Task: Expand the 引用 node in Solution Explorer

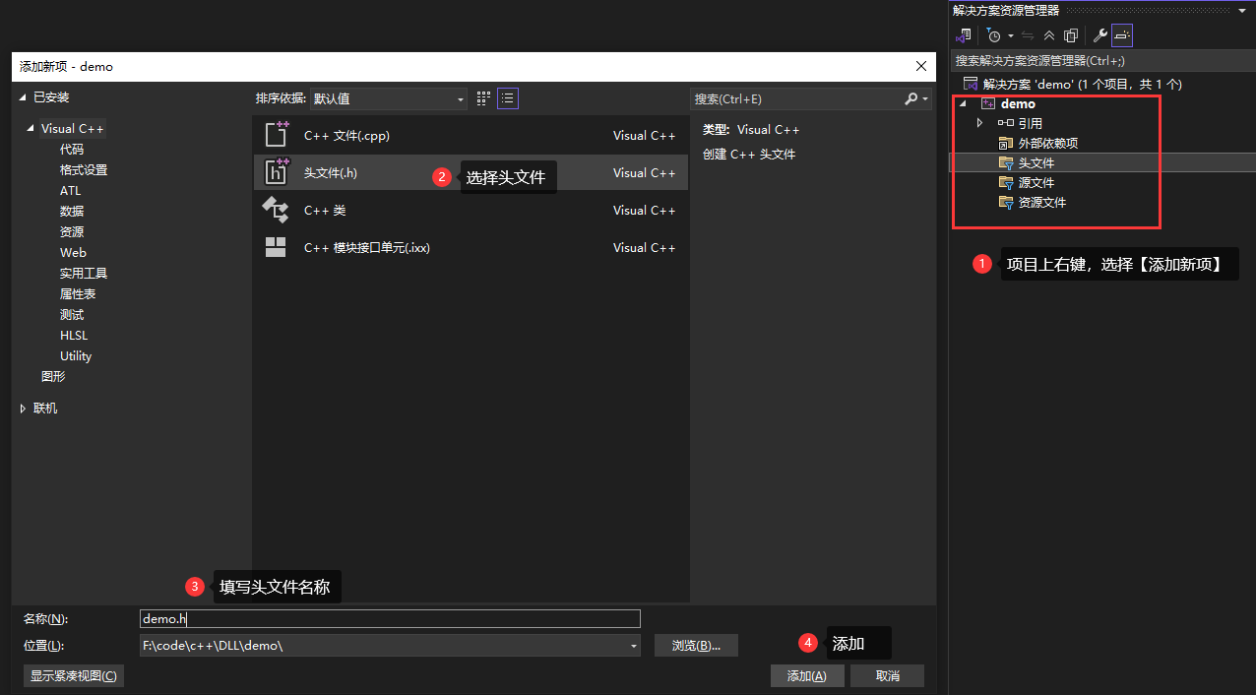Action: [979, 123]
